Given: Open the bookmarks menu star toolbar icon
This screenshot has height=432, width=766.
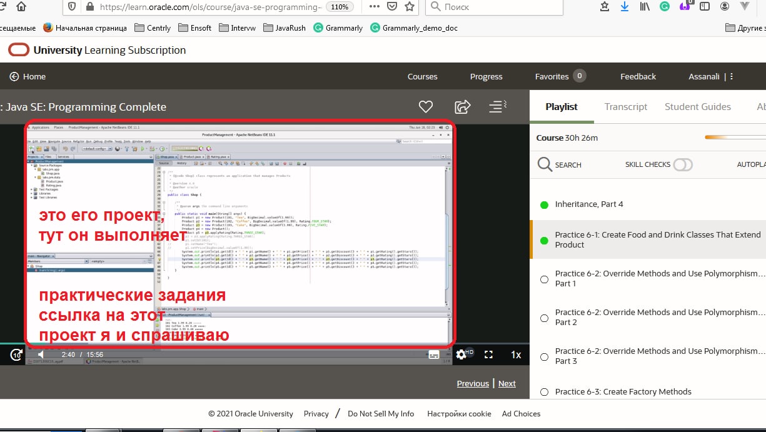Looking at the screenshot, I should click(604, 7).
